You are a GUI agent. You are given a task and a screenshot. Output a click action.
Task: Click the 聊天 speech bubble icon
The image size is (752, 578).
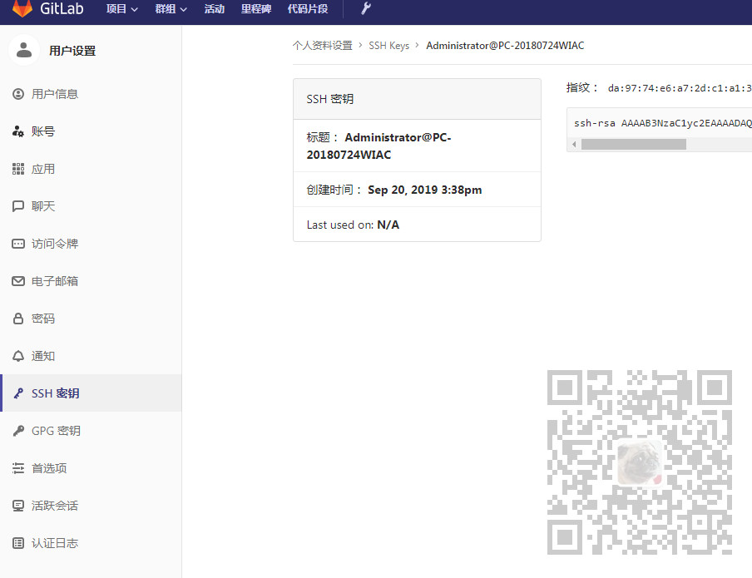(18, 206)
